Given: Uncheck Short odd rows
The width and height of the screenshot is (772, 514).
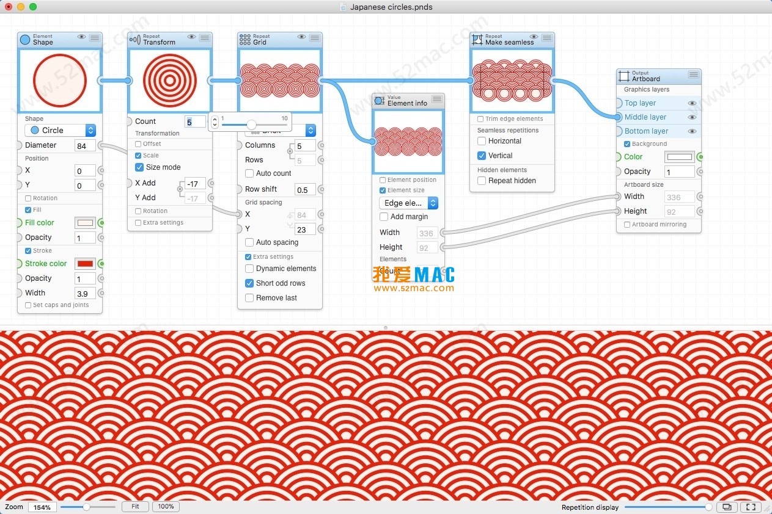Looking at the screenshot, I should [x=249, y=283].
